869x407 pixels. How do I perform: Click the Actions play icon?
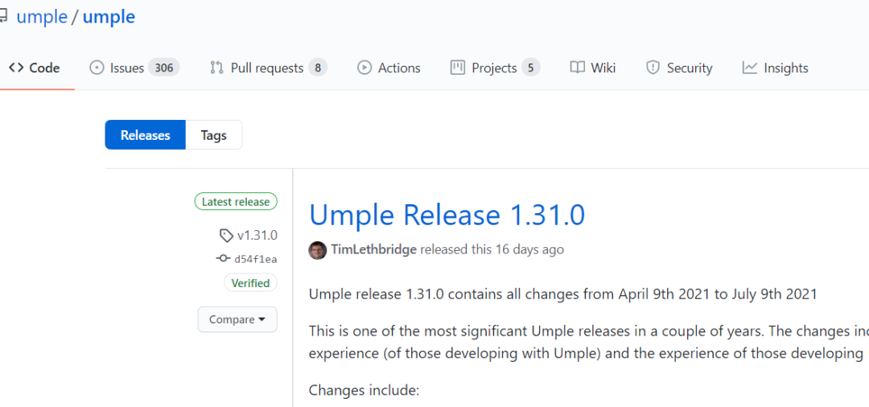(x=364, y=68)
